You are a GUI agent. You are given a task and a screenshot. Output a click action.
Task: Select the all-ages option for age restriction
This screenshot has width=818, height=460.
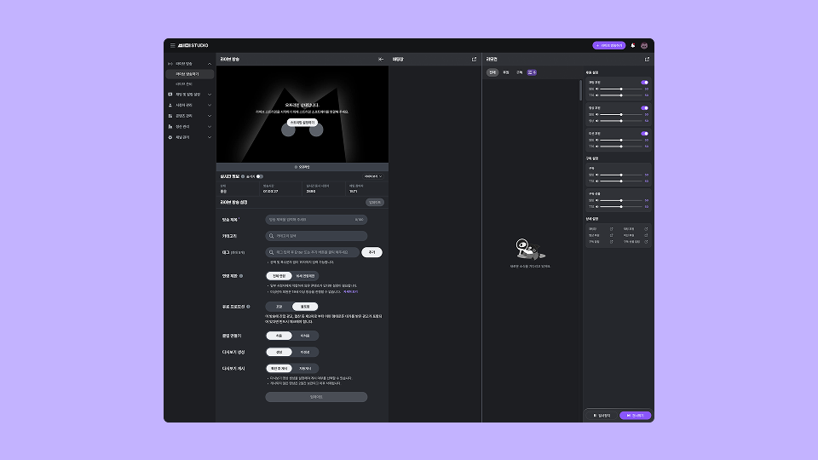(279, 276)
